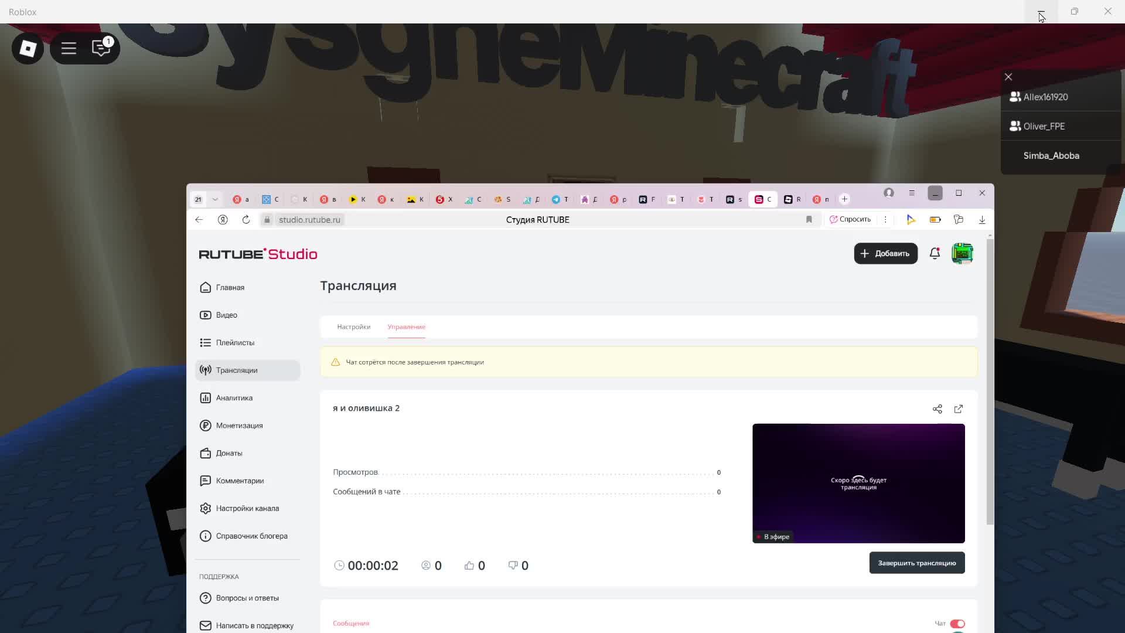1125x633 pixels.
Task: Click the viewers count icon
Action: (426, 566)
